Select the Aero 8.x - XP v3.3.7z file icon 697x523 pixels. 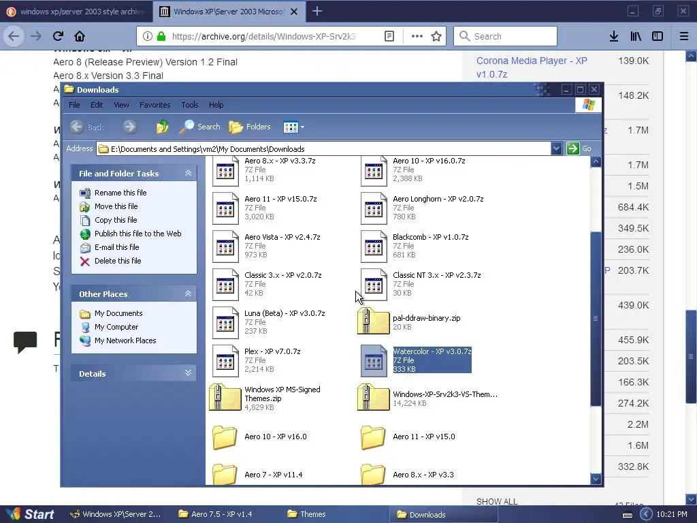coord(225,171)
